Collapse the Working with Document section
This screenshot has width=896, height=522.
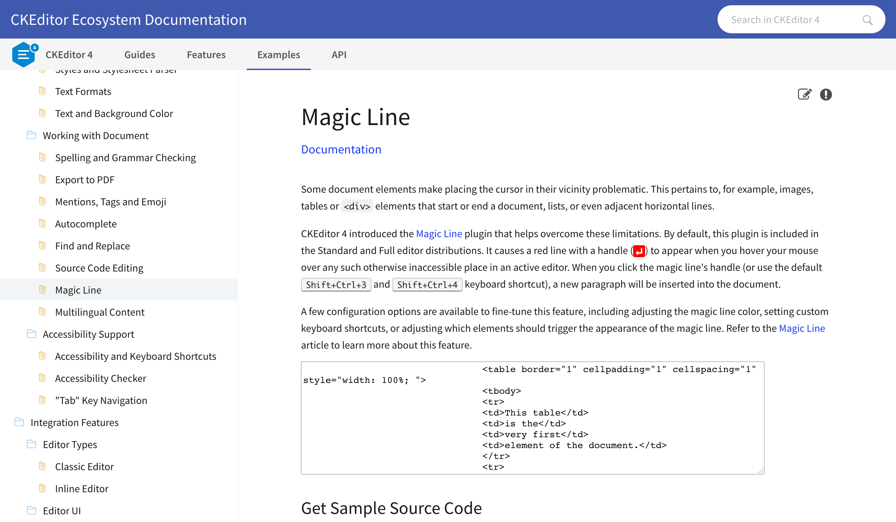click(96, 136)
